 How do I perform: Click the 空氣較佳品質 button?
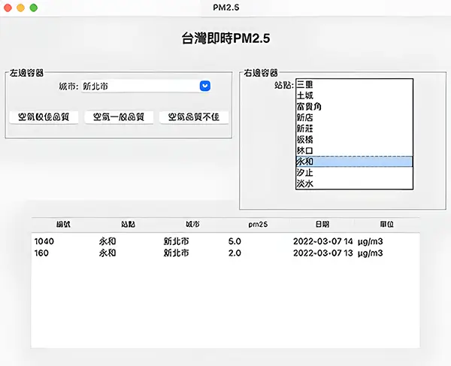44,117
